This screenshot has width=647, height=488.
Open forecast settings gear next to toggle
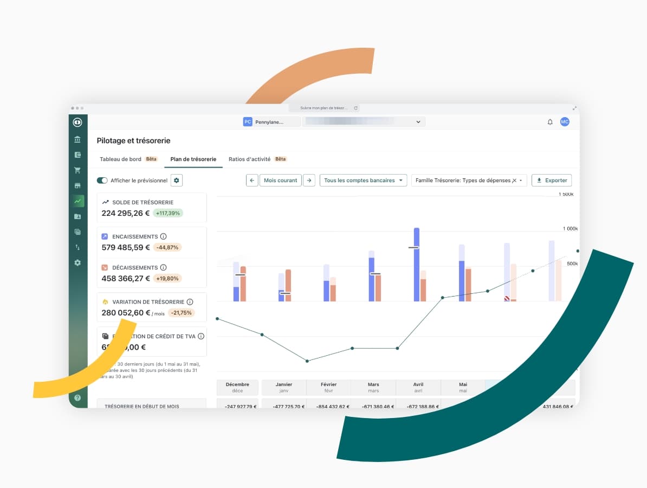point(176,181)
